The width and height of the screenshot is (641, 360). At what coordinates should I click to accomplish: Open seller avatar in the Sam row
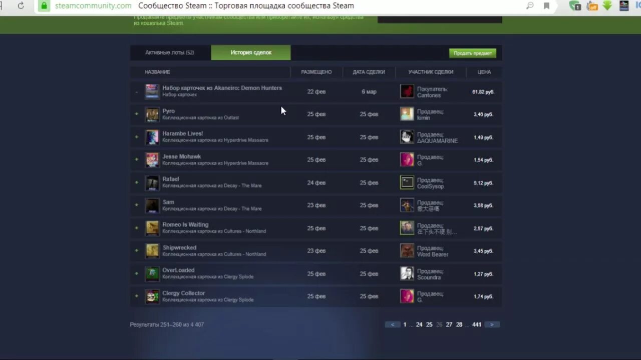click(x=407, y=205)
